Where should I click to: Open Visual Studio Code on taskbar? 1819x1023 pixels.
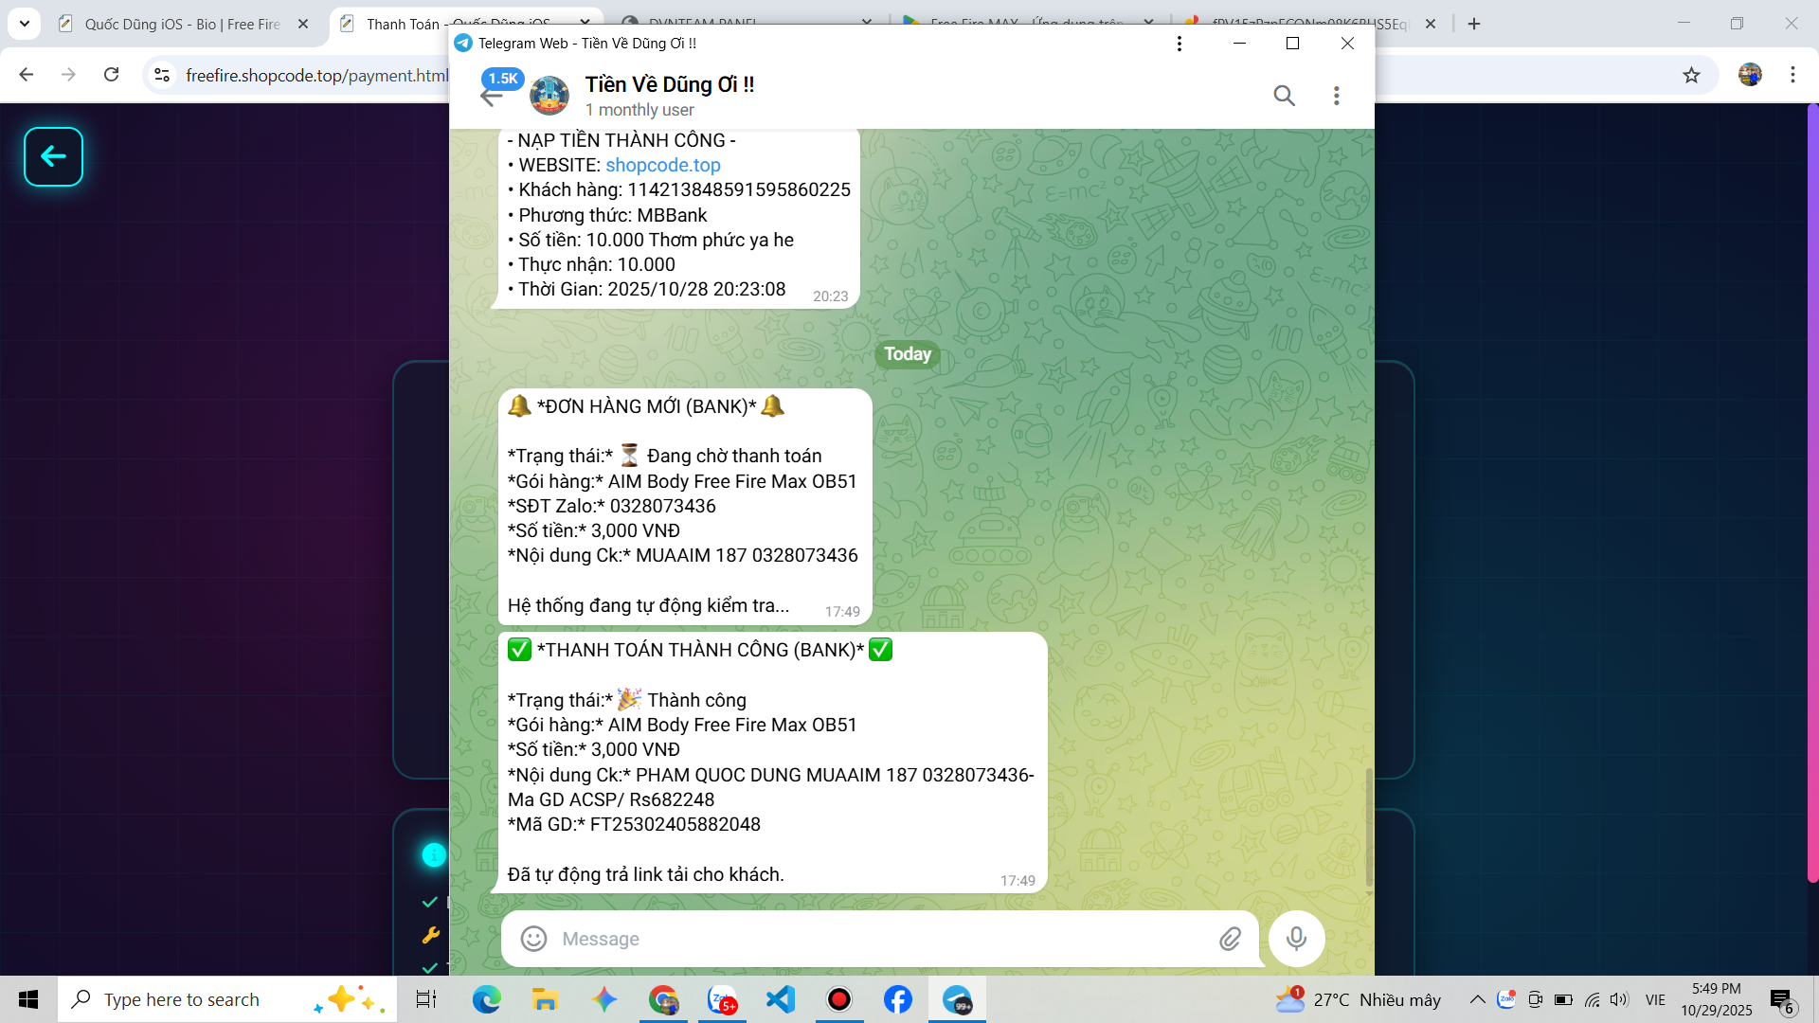point(781,999)
